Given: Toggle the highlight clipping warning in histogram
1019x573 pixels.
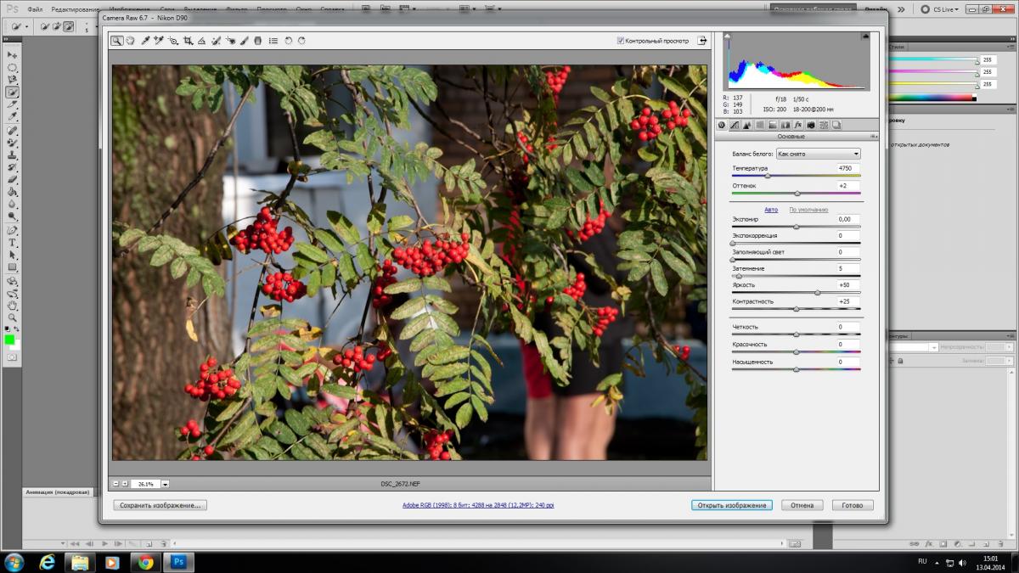Looking at the screenshot, I should (864, 37).
